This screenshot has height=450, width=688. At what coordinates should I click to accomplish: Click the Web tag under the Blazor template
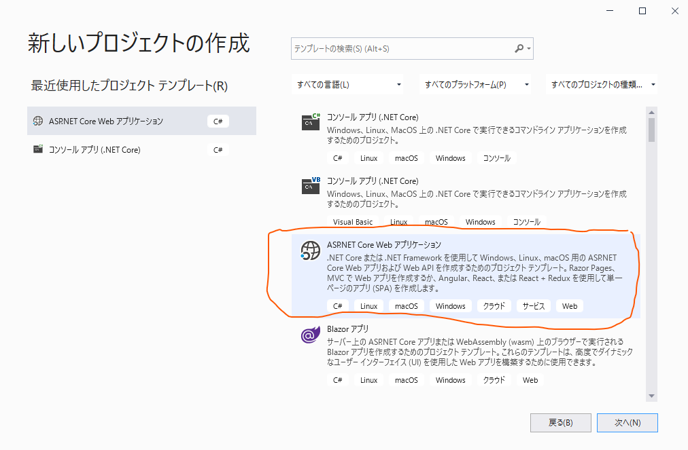[530, 379]
